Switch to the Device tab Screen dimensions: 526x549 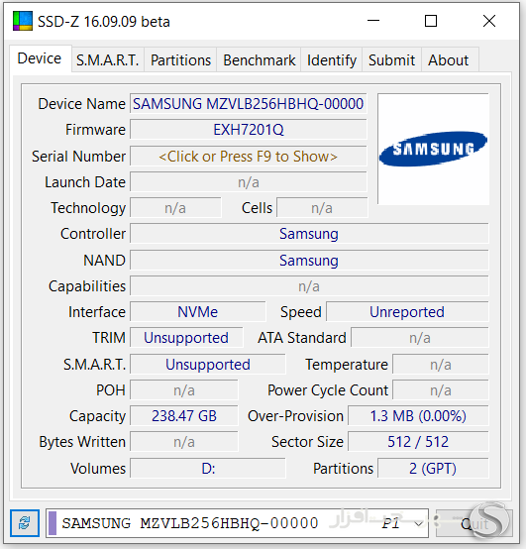pos(40,58)
